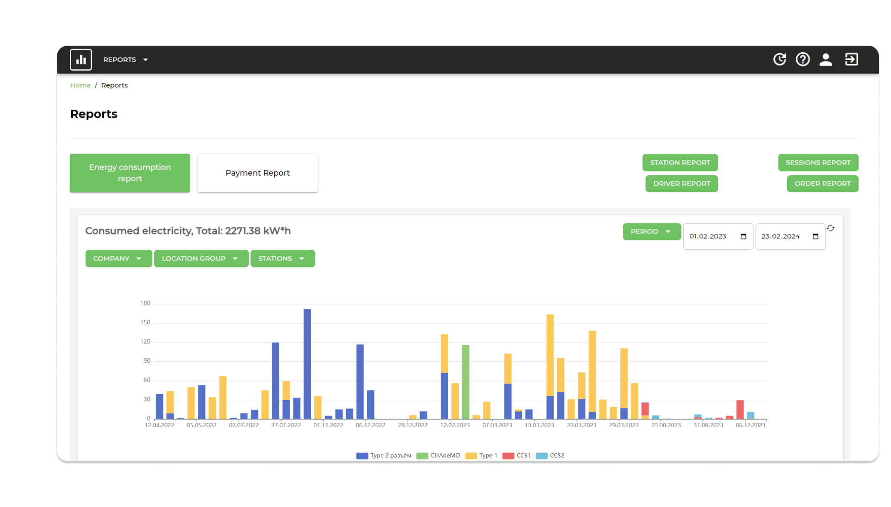Viewport: 891px width, 507px height.
Task: Expand the Location Group filter dropdown
Action: click(201, 258)
